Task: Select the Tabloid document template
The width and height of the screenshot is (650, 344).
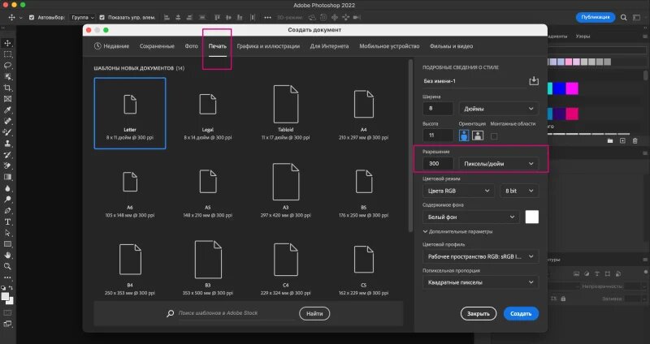Action: [x=286, y=113]
